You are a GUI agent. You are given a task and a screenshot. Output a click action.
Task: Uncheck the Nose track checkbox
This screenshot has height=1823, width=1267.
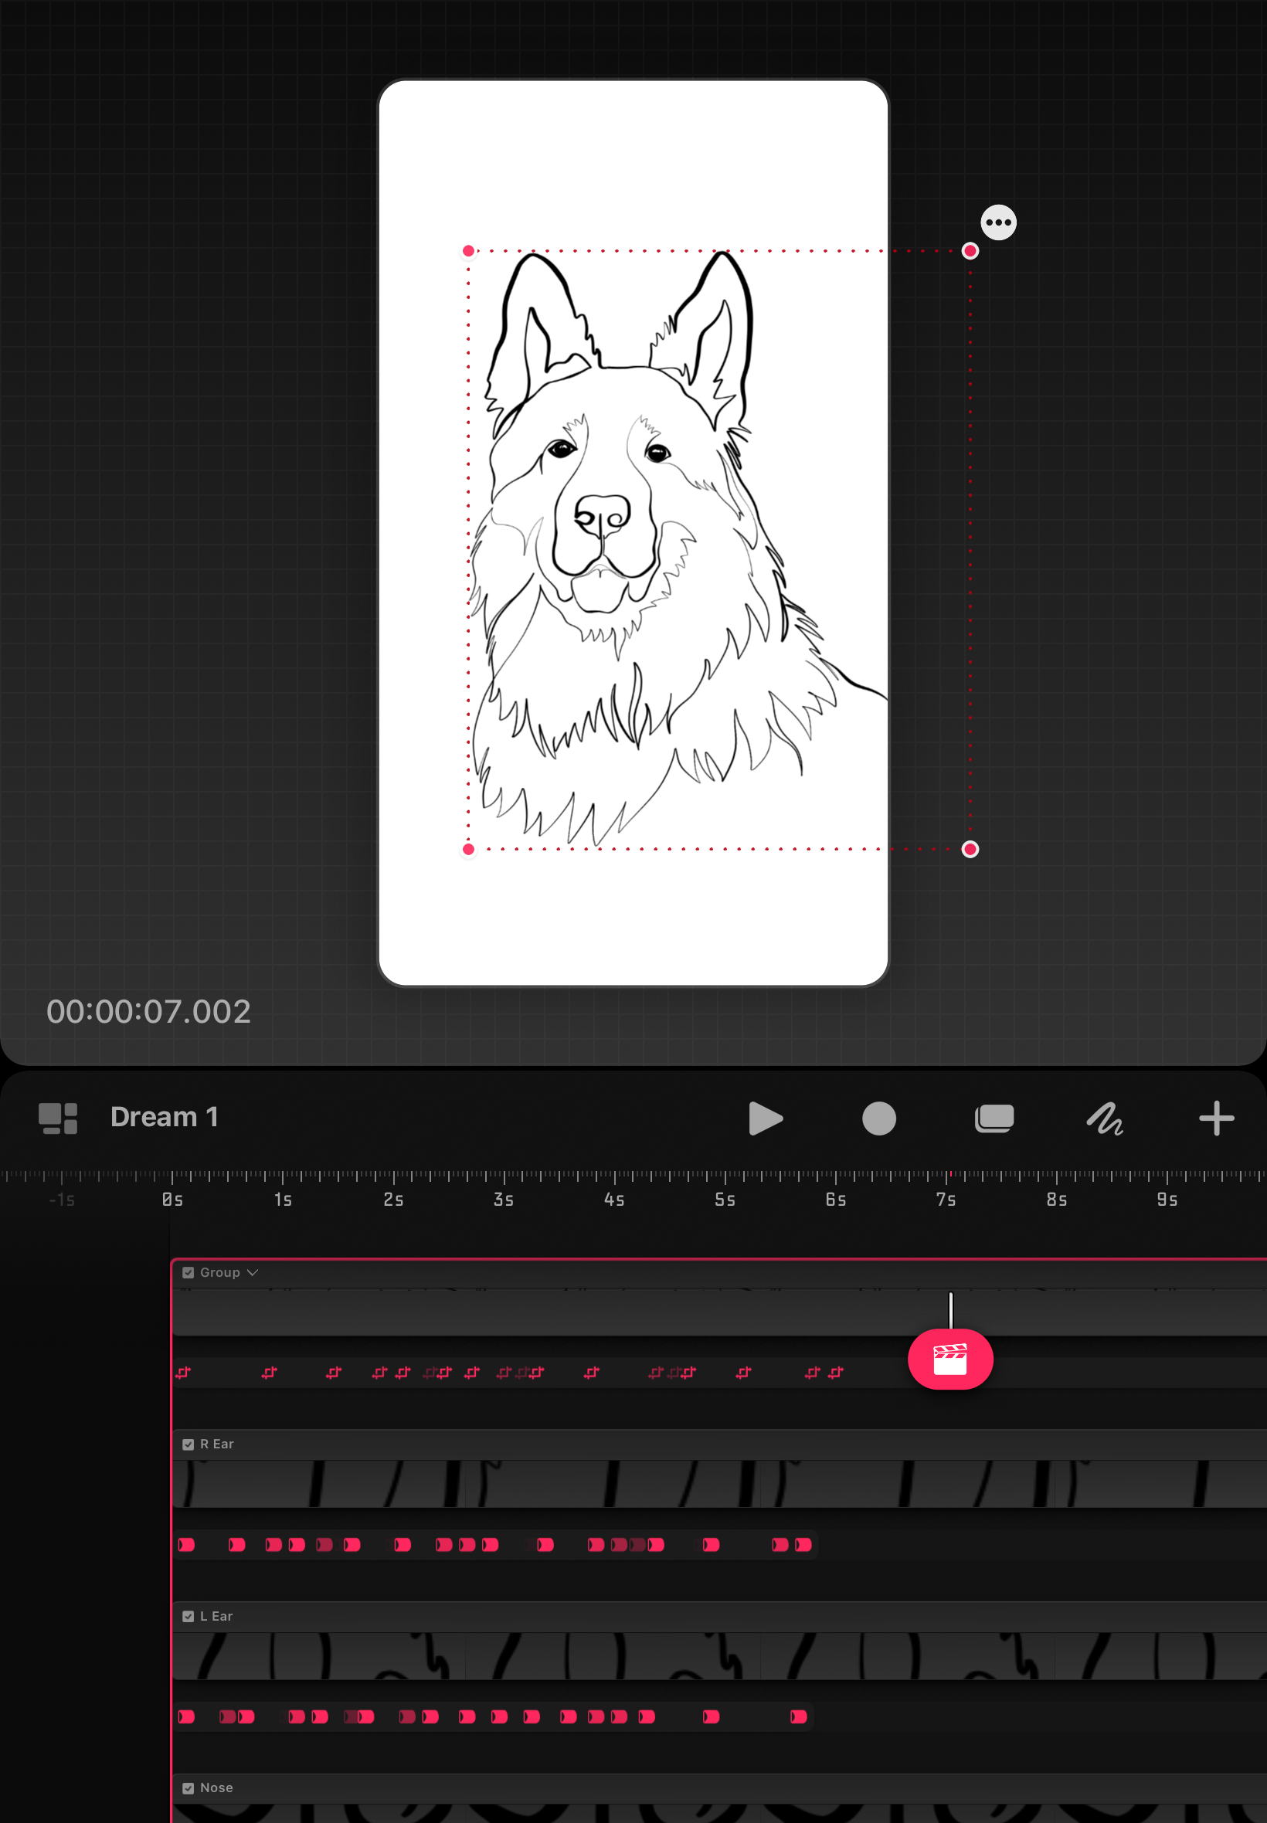click(189, 1788)
